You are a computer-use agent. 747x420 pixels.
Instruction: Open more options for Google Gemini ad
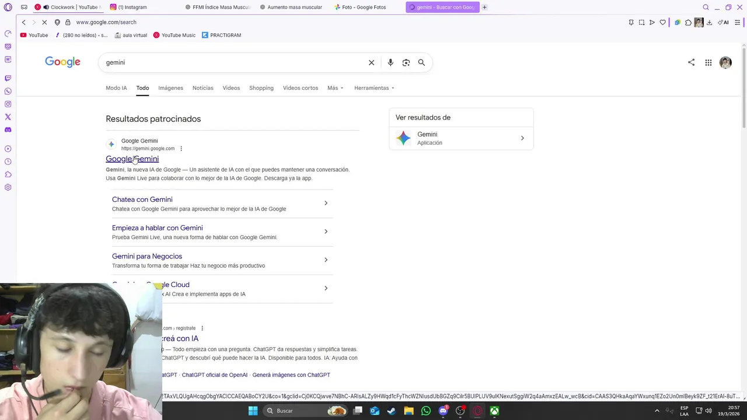coord(181,149)
